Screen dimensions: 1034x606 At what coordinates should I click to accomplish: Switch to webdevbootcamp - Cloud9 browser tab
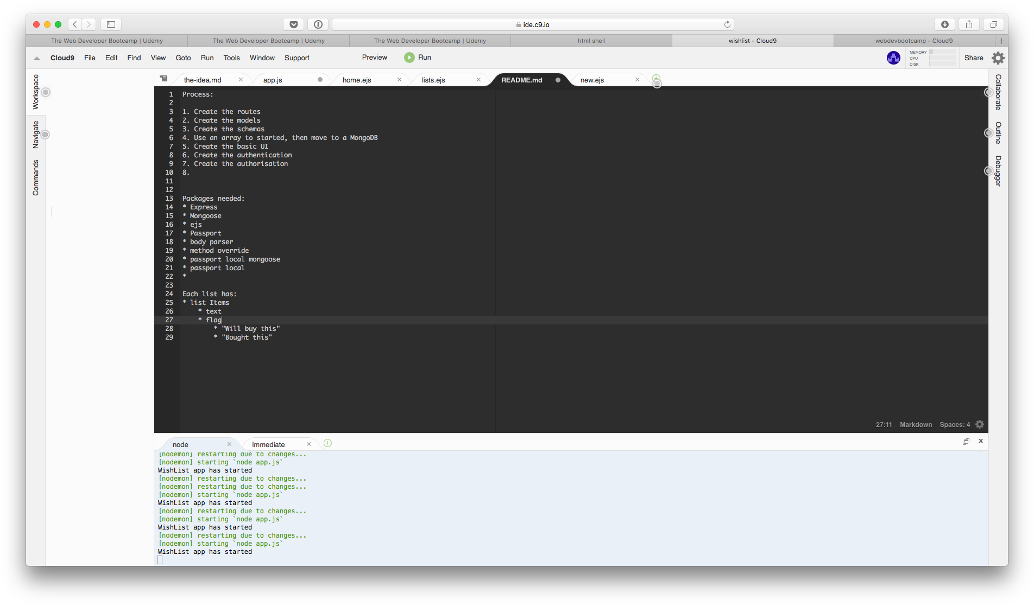[x=914, y=41]
